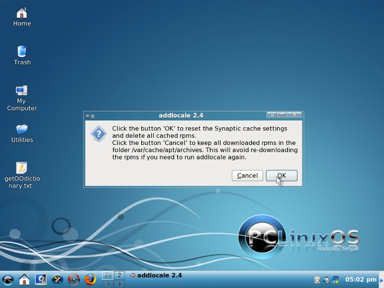Viewport: 384px width, 288px height.
Task: Expand the panel hide arrow at right edge
Action: click(381, 279)
